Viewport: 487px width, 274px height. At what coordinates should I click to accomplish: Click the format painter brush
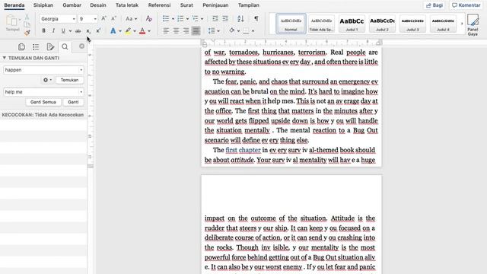click(x=27, y=32)
